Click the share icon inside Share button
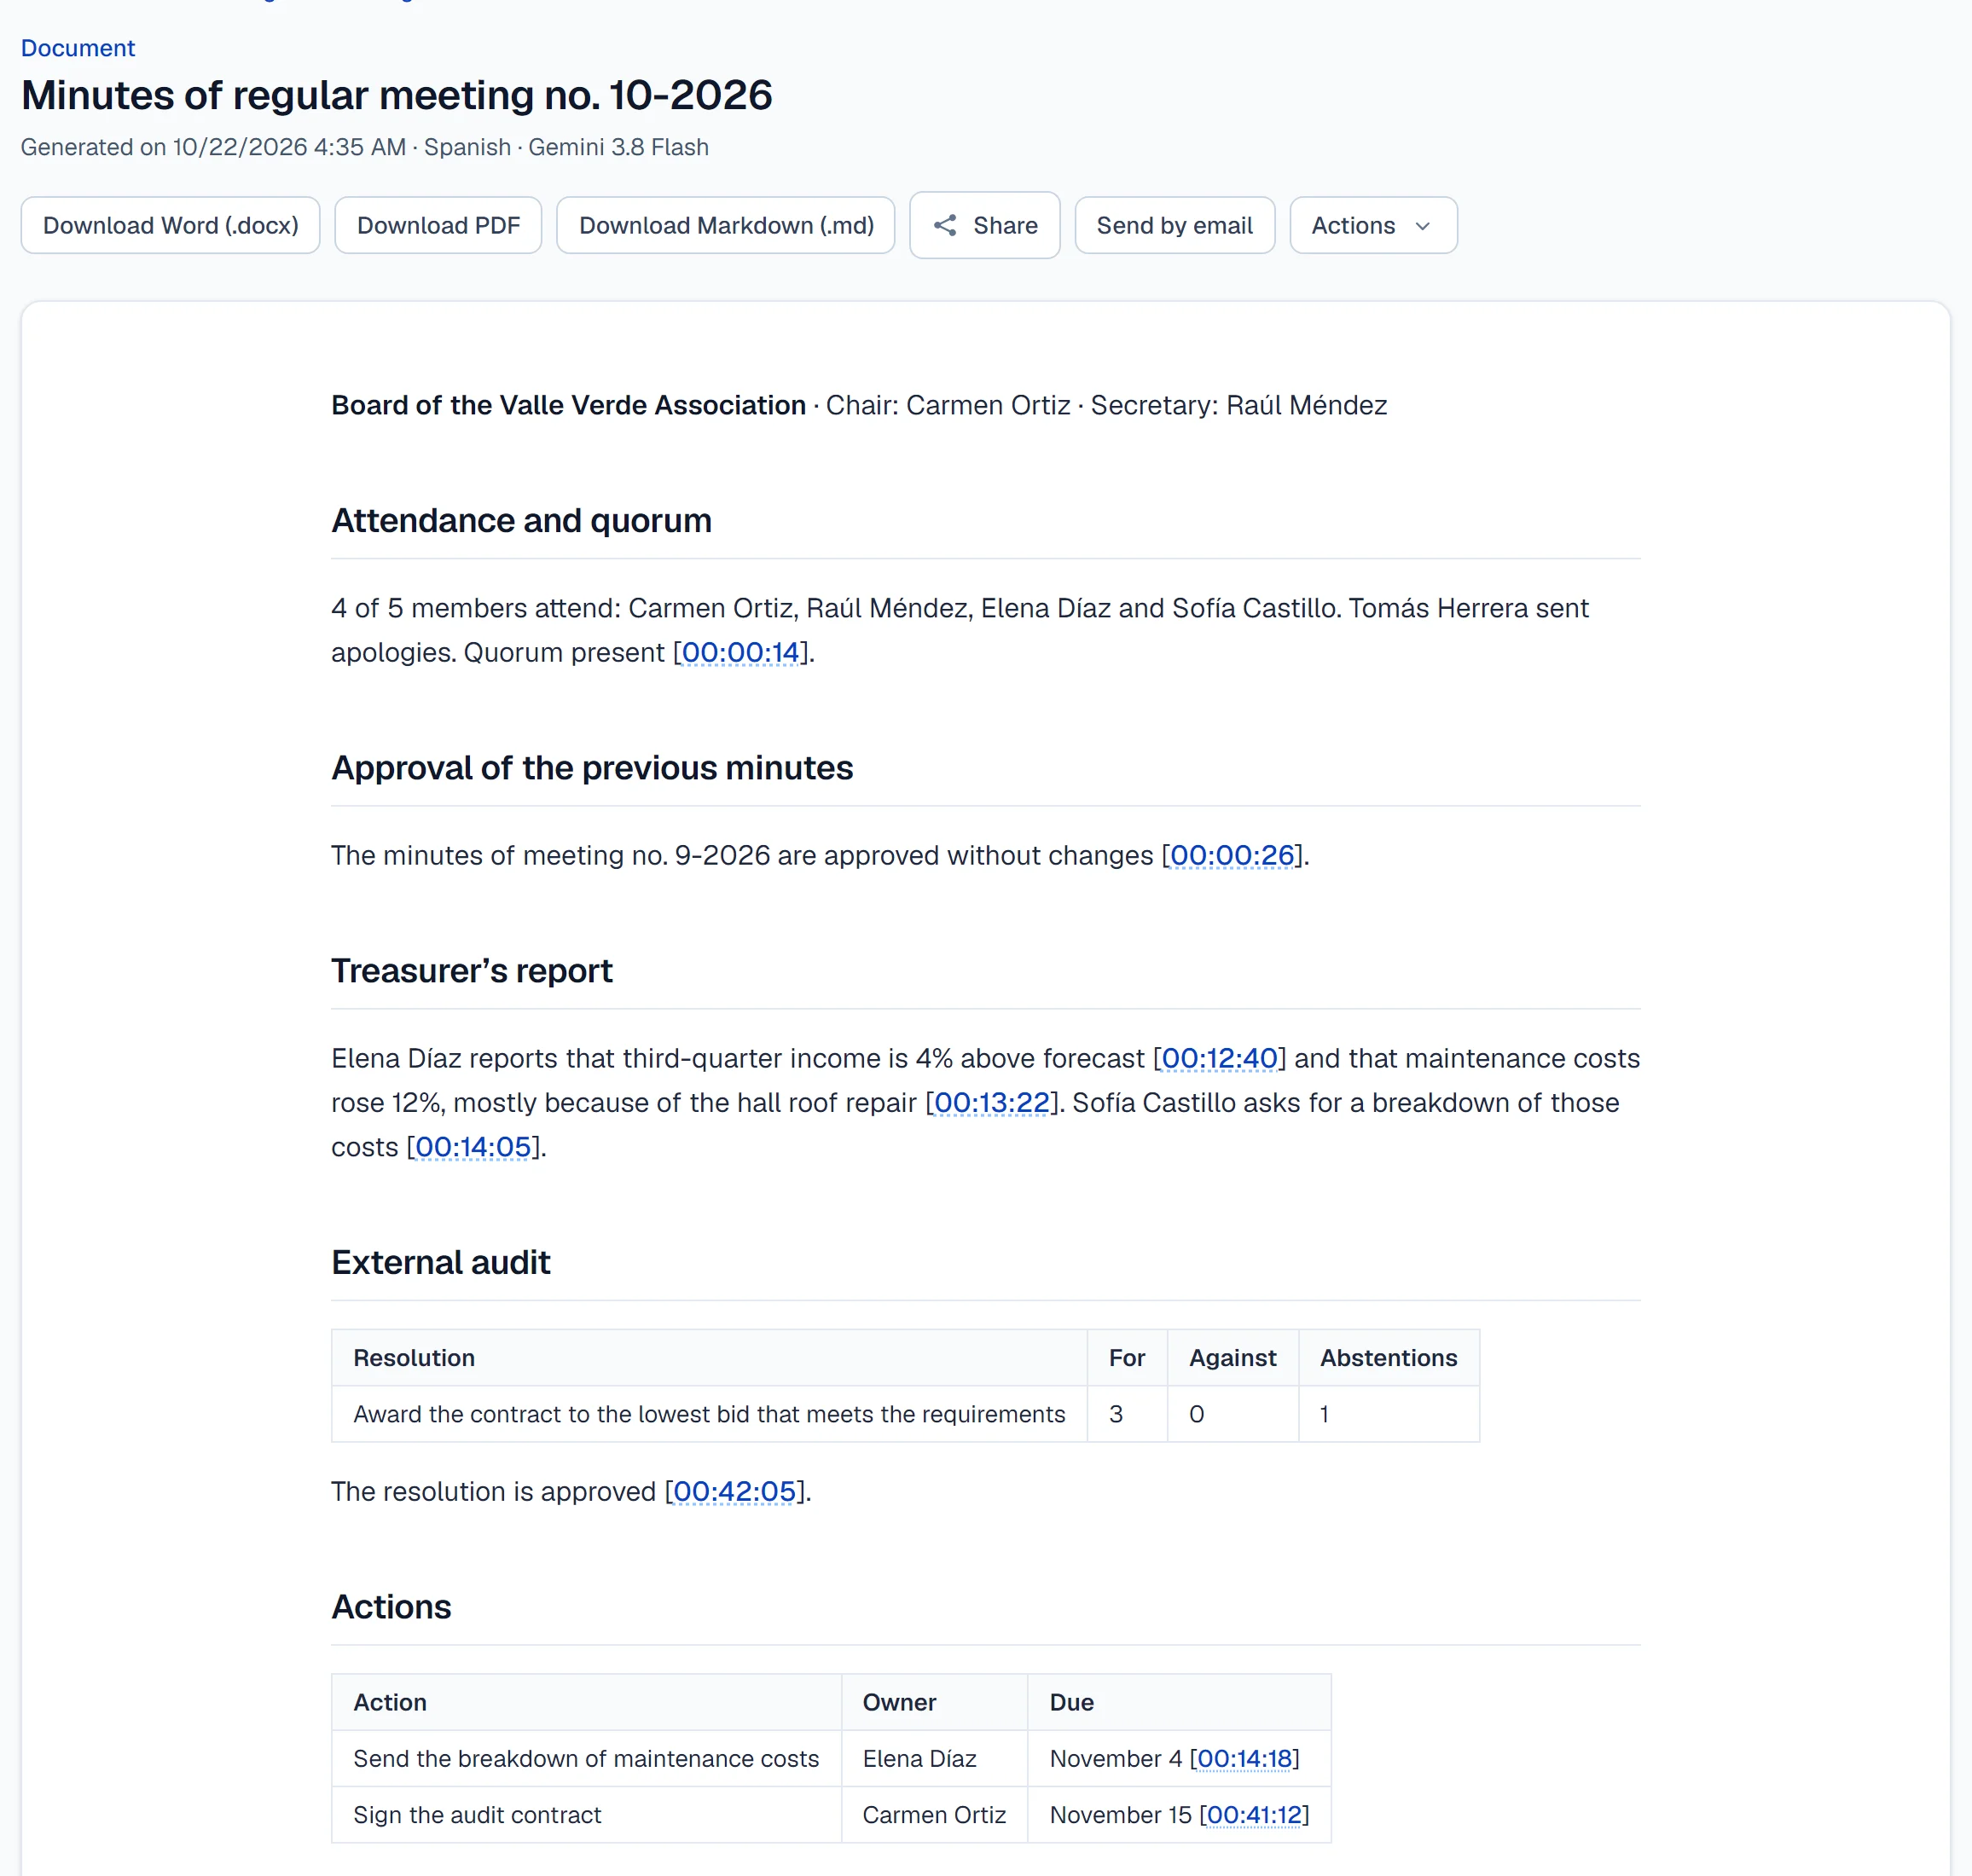 click(x=945, y=225)
